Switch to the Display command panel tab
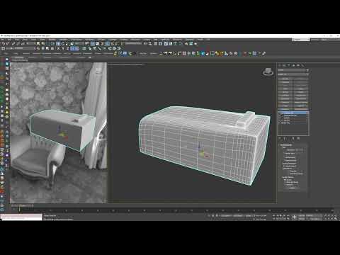Screen dimensions: 340x255 [298, 65]
